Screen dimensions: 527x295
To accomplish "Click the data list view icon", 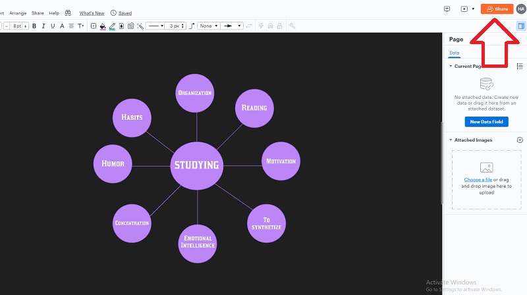I will [x=520, y=67].
